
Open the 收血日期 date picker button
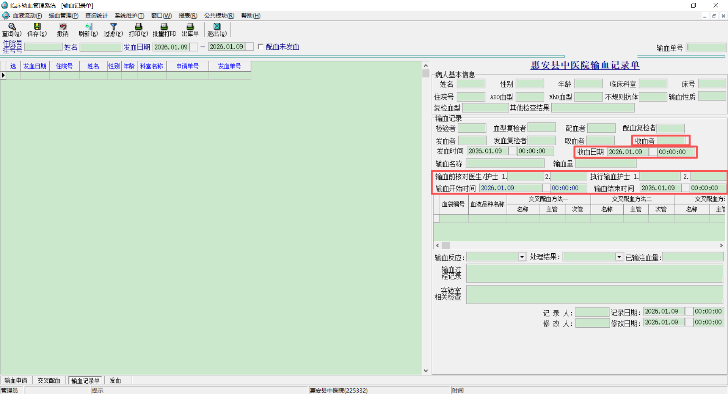click(x=653, y=152)
